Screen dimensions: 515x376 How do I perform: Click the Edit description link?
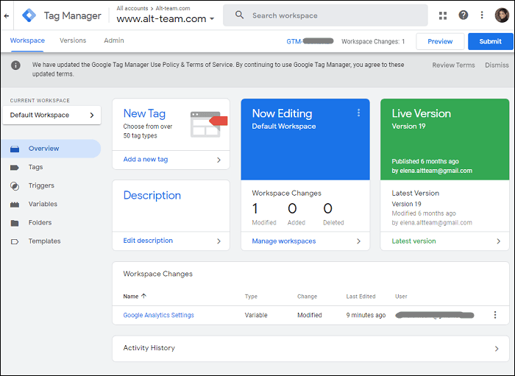pyautogui.click(x=148, y=241)
